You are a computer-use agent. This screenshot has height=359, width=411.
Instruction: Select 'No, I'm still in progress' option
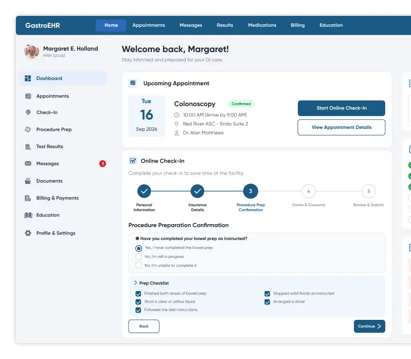(x=138, y=257)
